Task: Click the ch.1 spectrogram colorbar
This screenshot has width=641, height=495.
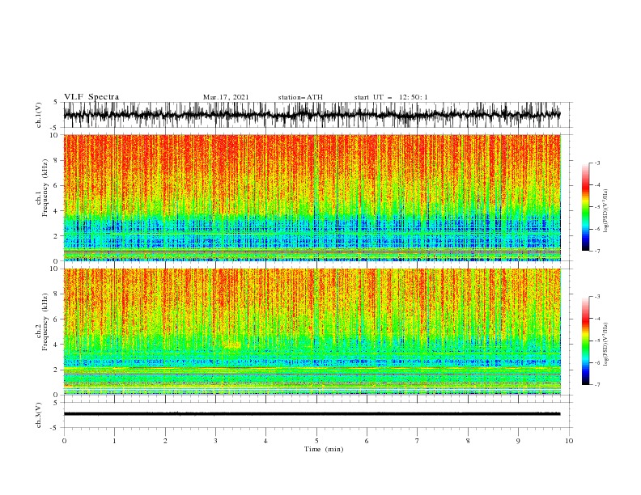Action: (x=585, y=207)
